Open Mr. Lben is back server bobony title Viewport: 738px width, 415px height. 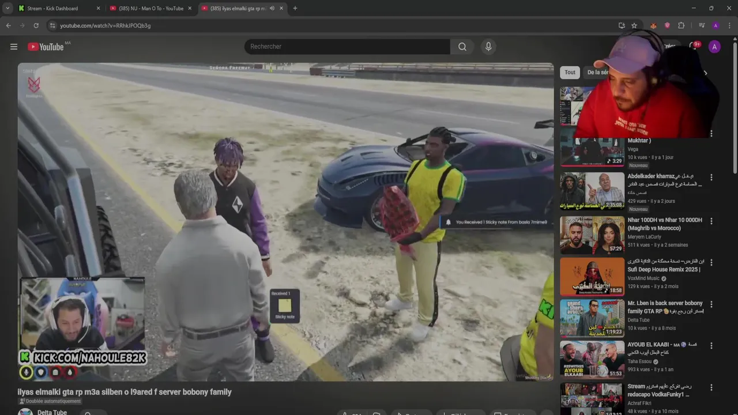(665, 307)
